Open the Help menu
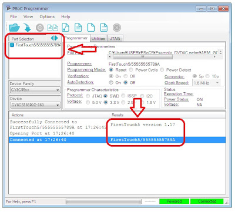Screen dimensions: 235x212 [66, 16]
